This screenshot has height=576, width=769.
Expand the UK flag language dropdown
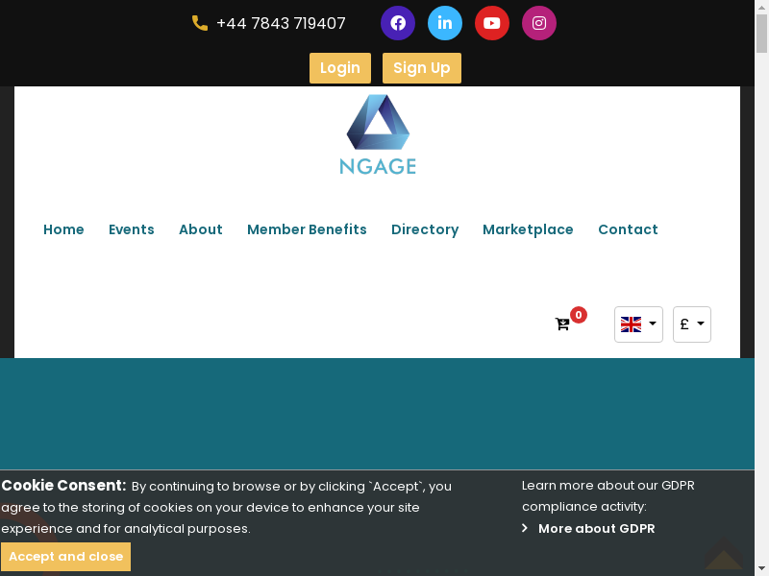click(x=638, y=324)
